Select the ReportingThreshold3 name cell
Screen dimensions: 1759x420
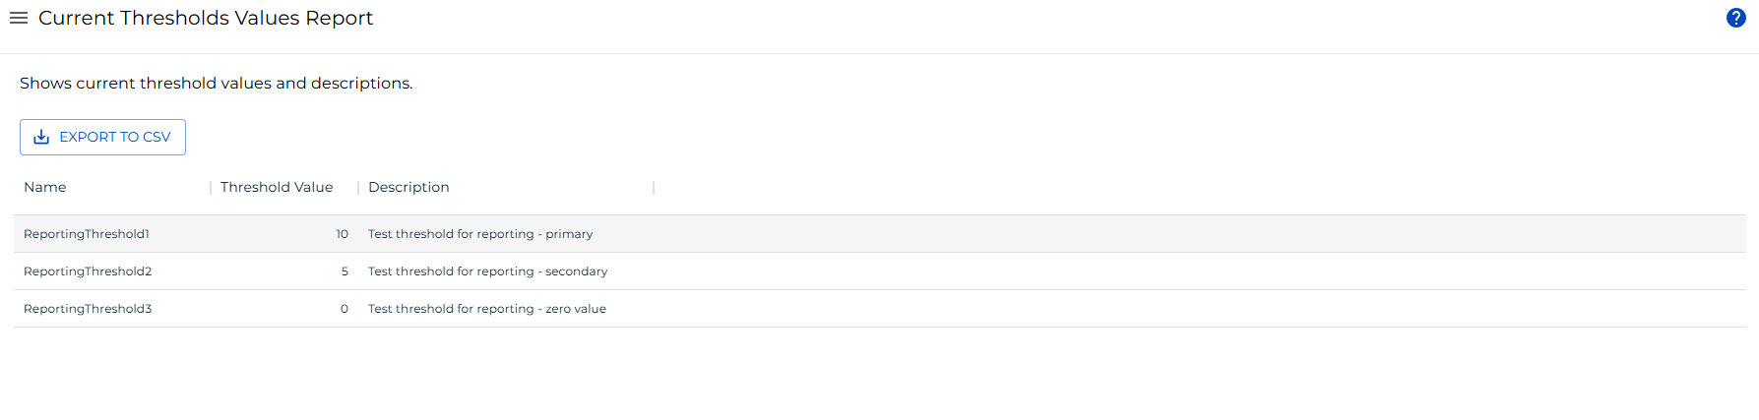click(88, 309)
